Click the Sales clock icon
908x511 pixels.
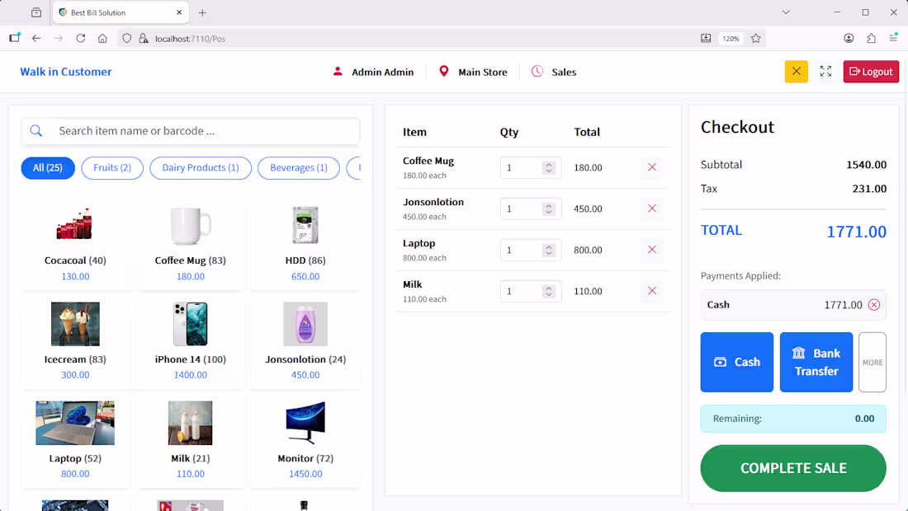tap(537, 71)
